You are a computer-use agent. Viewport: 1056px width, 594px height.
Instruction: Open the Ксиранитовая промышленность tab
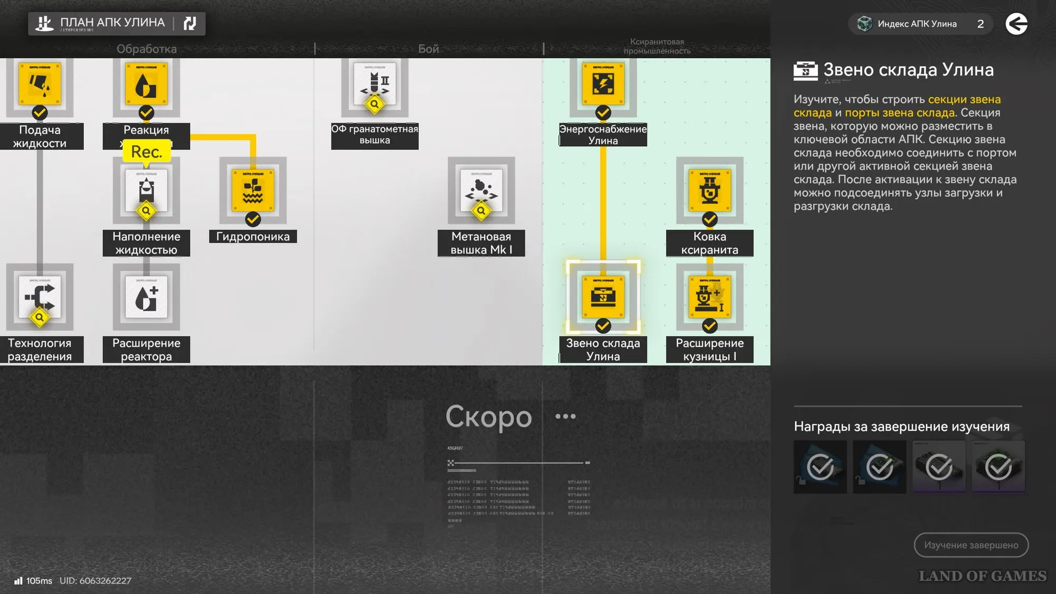click(x=657, y=46)
